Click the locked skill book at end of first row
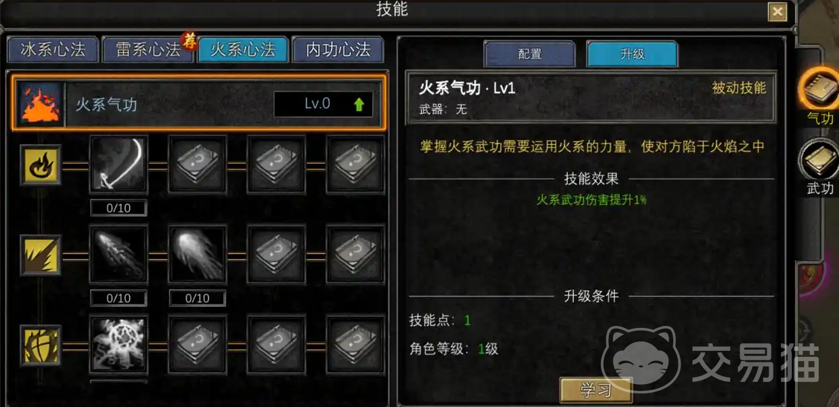This screenshot has width=839, height=407. click(x=355, y=164)
